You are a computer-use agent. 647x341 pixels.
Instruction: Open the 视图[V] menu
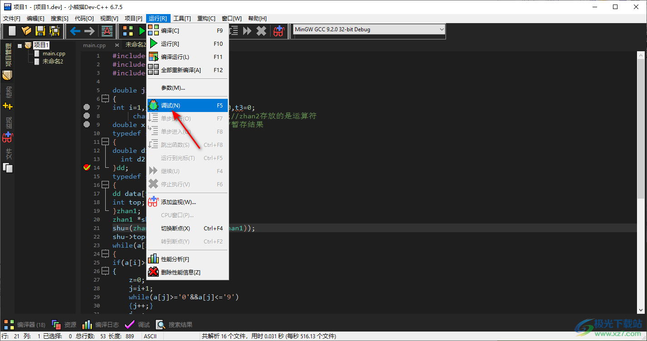coord(109,19)
